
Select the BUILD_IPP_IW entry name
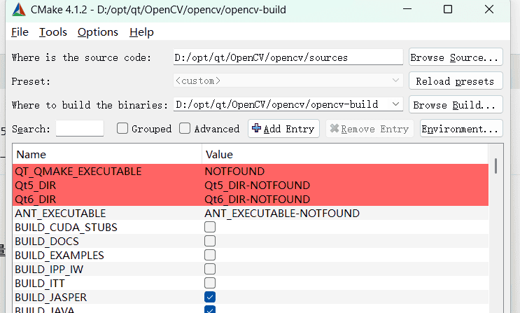click(x=49, y=269)
